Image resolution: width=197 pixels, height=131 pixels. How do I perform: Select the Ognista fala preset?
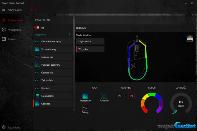53,72
